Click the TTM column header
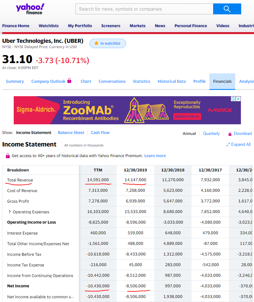Screen dimensions: 254x302 [x=98, y=170]
